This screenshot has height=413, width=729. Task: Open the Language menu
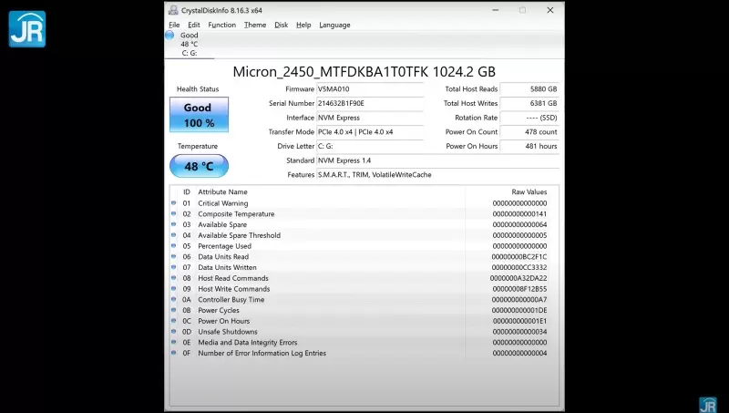pos(334,26)
